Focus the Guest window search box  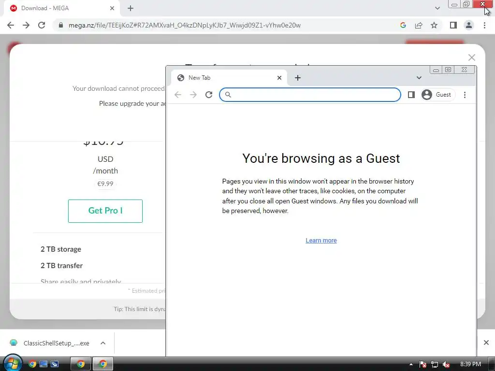(310, 95)
